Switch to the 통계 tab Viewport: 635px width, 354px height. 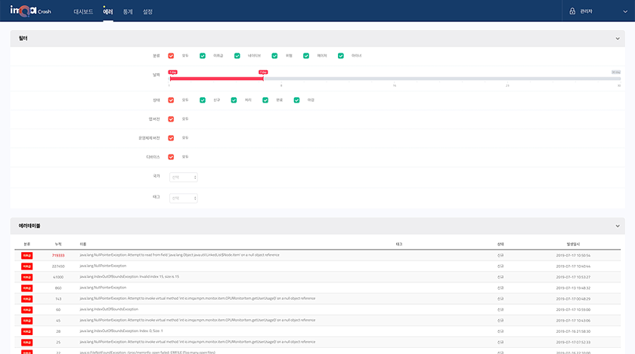(x=128, y=12)
